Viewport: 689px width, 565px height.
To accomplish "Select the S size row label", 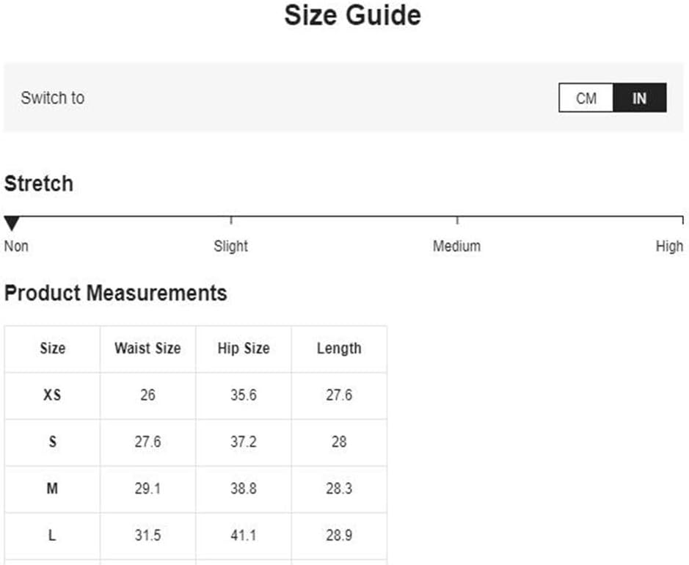I will (52, 442).
